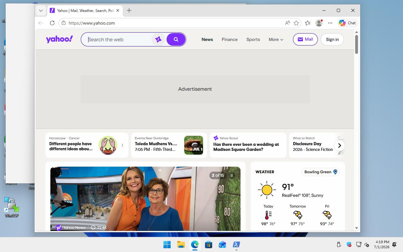The width and height of the screenshot is (403, 252).
Task: Click the Yahoo logo
Action: click(x=60, y=39)
